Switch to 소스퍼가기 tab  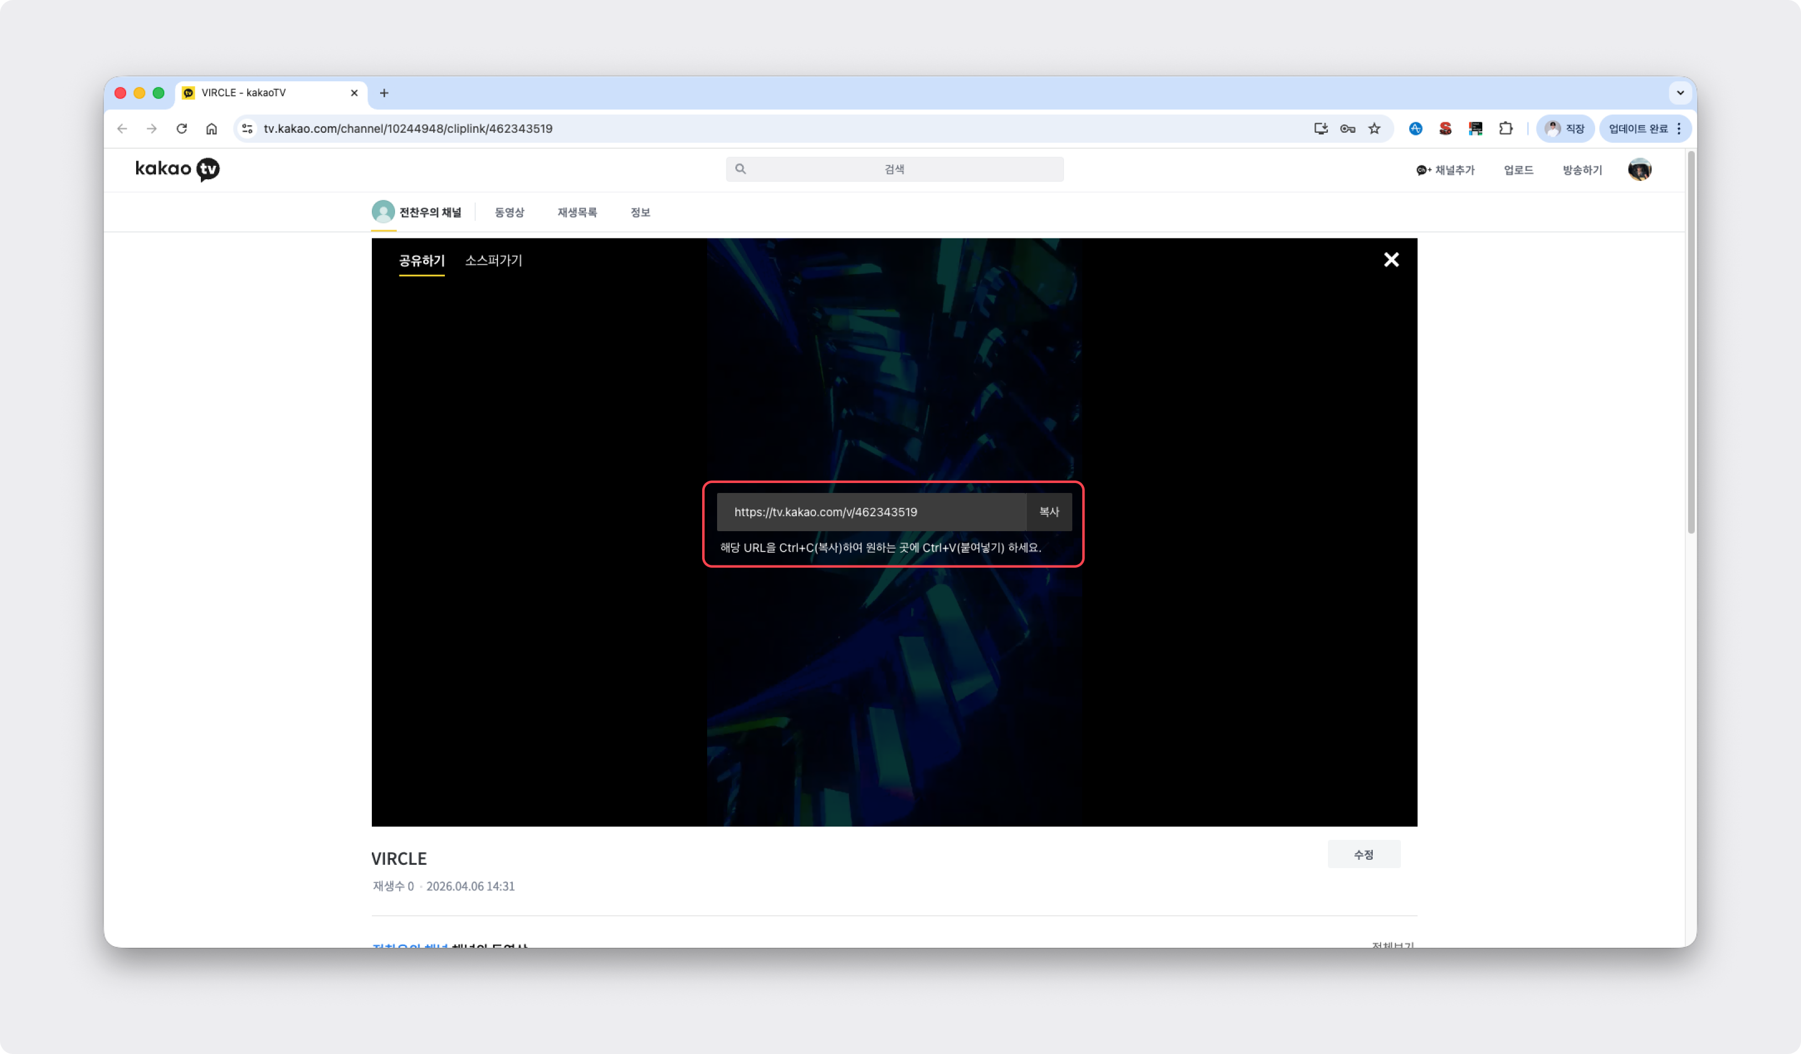click(x=493, y=261)
